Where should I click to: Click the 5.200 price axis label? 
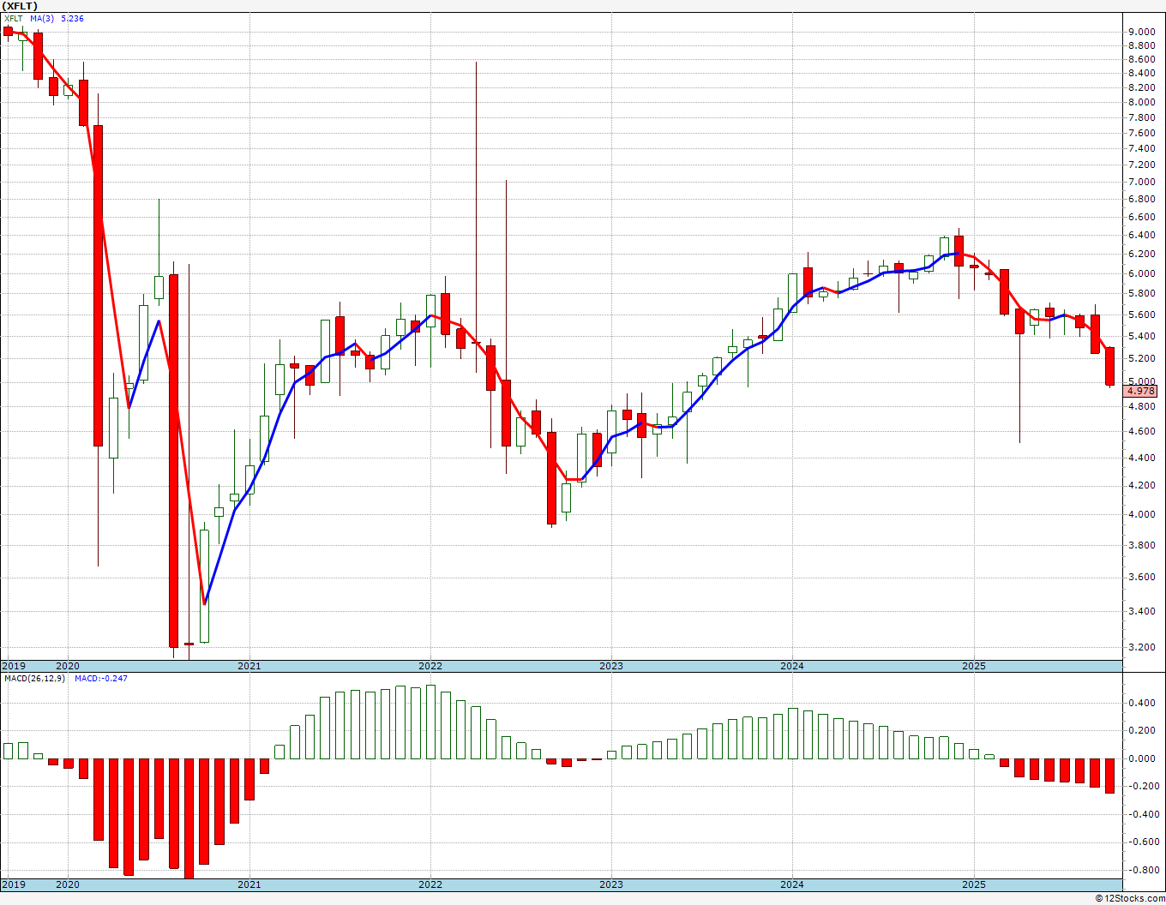coord(1141,359)
